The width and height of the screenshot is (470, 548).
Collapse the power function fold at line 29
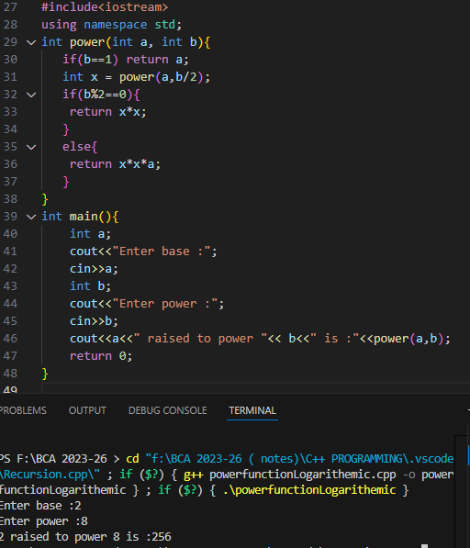[x=31, y=42]
